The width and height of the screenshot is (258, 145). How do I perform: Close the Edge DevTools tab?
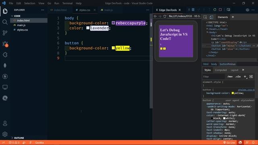coord(180,10)
